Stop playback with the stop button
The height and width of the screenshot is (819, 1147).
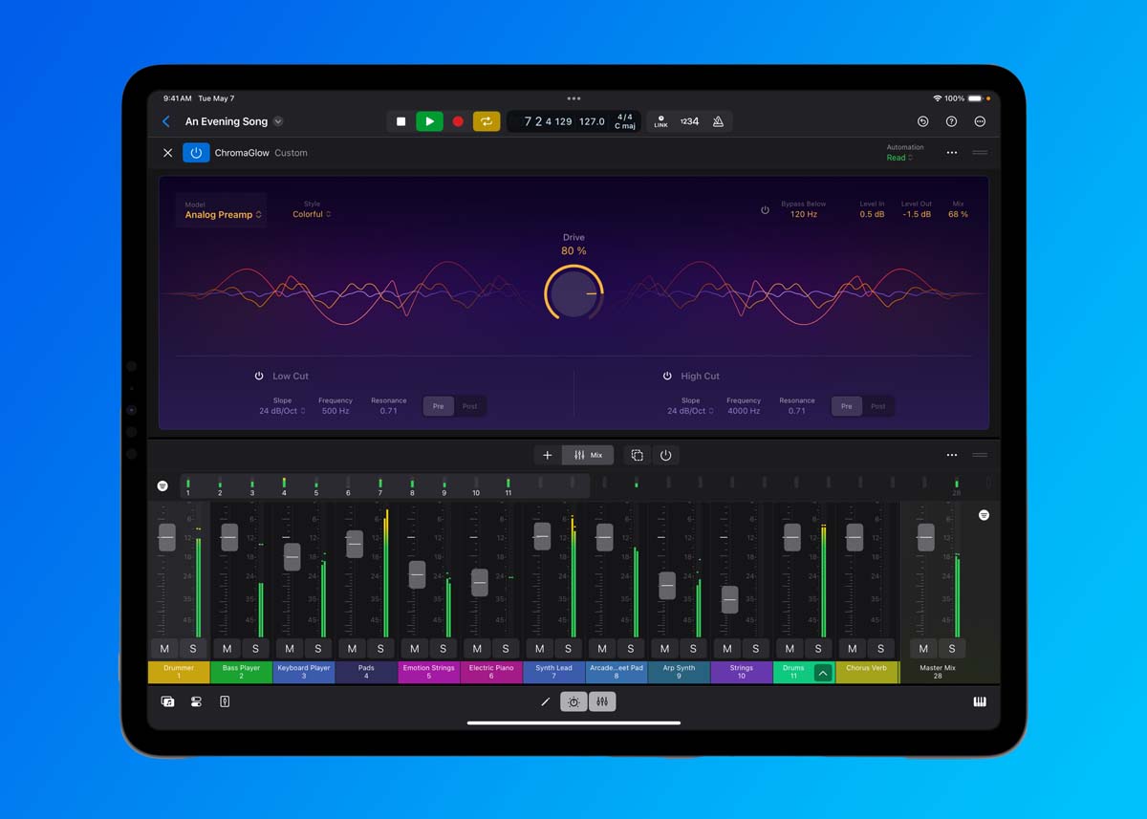pyautogui.click(x=400, y=121)
